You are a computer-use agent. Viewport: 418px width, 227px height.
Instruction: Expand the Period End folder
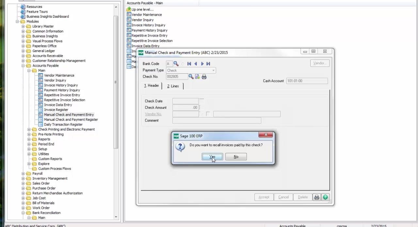tap(29, 144)
